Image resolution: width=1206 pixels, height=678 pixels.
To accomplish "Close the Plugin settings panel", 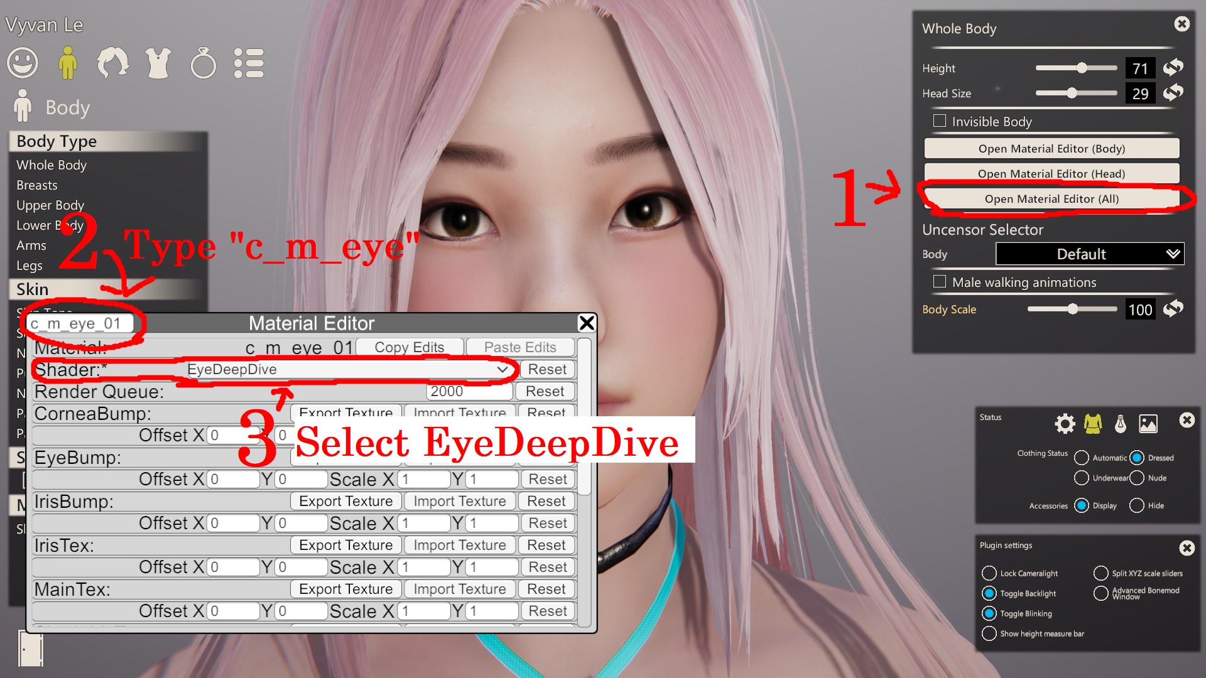I will [1187, 548].
